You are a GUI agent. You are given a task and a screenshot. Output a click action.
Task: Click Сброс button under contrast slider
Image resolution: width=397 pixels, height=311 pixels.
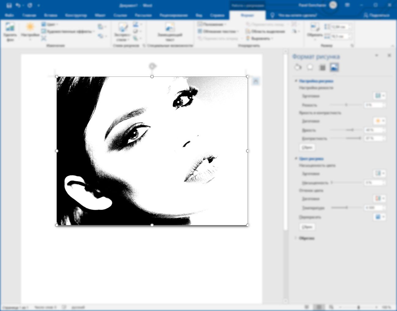(307, 147)
